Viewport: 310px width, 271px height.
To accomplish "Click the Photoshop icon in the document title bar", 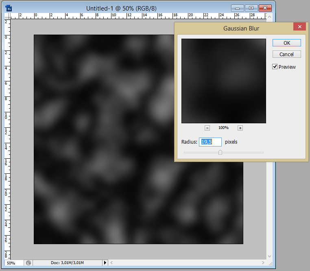I will 9,8.
